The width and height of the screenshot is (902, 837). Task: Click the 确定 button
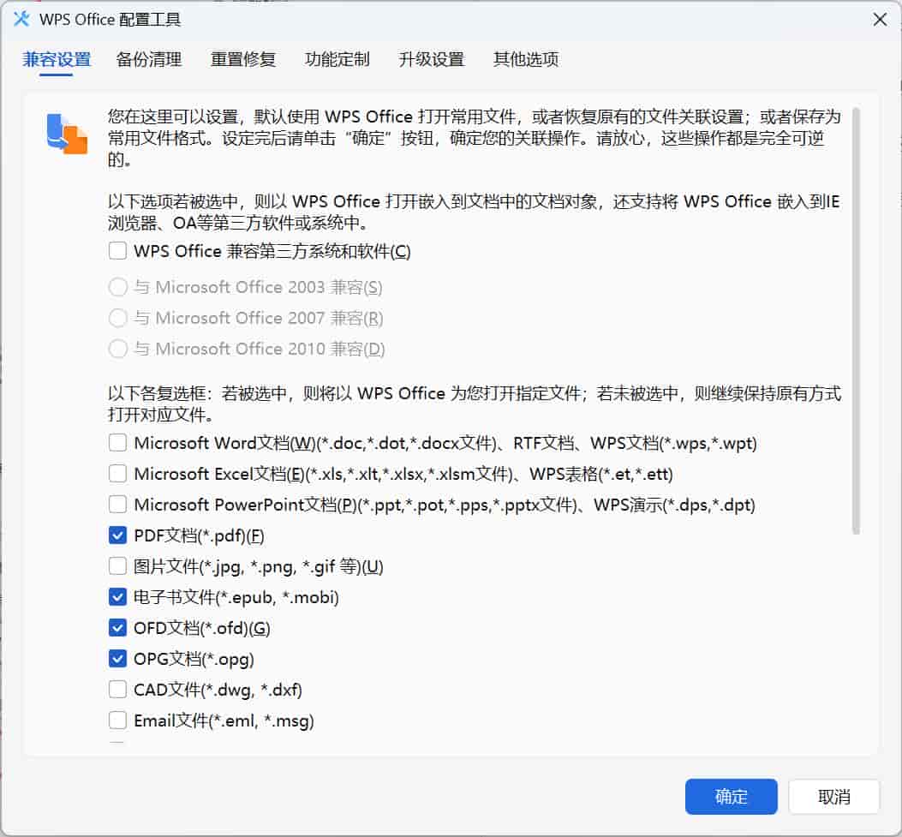click(732, 797)
